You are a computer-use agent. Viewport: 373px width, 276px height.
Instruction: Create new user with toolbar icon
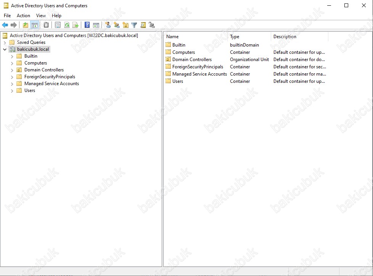(108, 25)
